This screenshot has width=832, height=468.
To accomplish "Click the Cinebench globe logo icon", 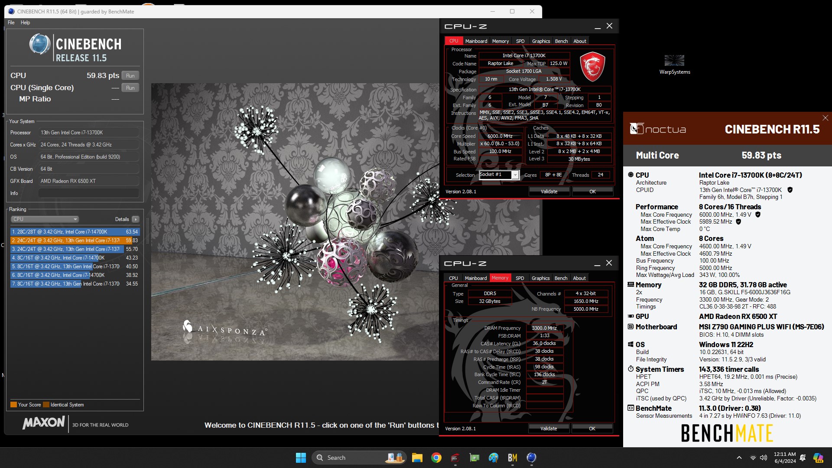I will click(40, 44).
